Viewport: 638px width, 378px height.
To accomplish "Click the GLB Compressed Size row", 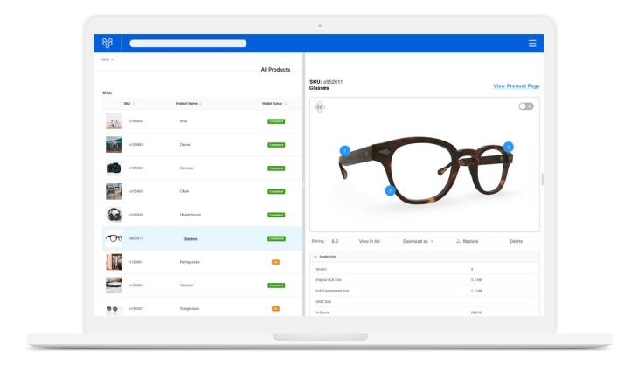I will coord(425,291).
